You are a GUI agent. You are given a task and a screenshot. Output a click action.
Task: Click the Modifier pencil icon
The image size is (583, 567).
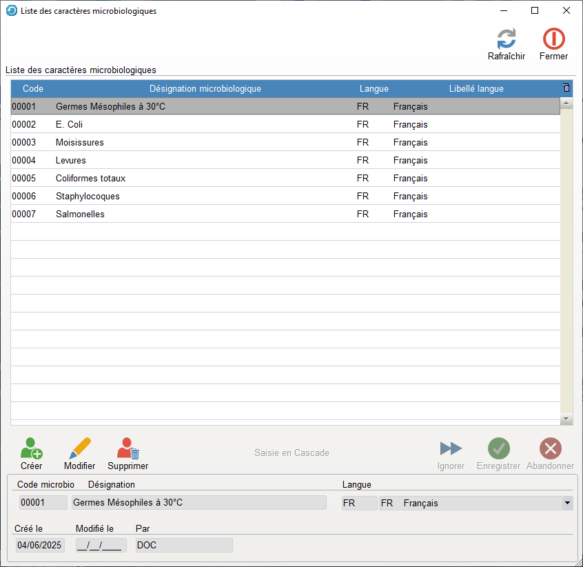[x=80, y=449]
